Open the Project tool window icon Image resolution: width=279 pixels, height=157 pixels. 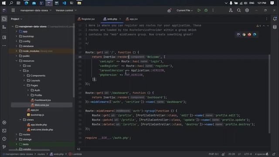point(4,19)
